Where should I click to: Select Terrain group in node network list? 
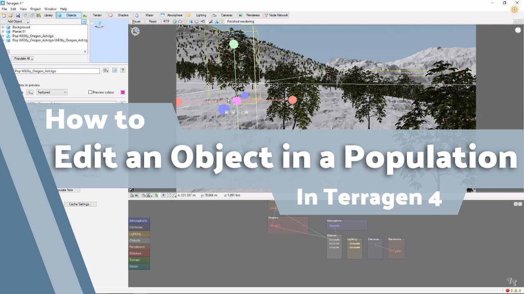(139, 260)
